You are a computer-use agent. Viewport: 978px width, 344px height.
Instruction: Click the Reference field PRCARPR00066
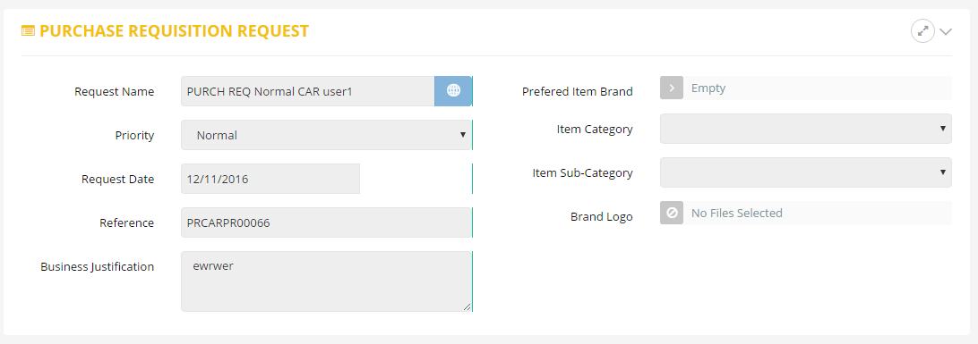(326, 222)
